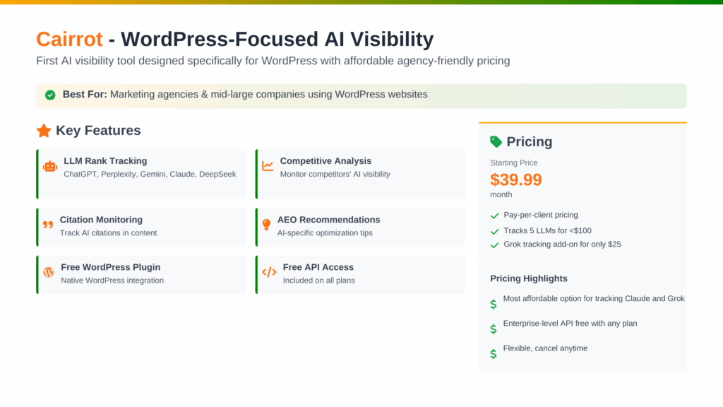Click the checkmark beside Pay-per-client pricing

click(494, 216)
